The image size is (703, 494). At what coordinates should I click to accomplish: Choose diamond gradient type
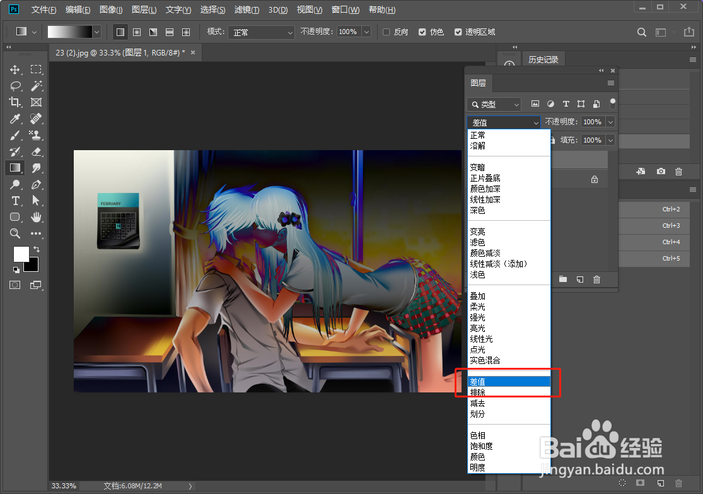(x=186, y=32)
